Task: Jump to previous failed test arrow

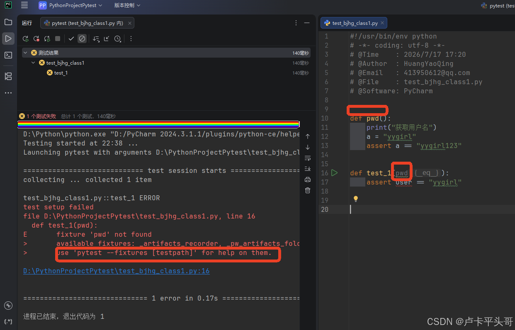Action: [x=308, y=136]
